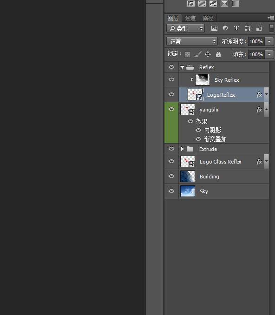275x315 pixels.
Task: Hide the yangshi layer
Action: click(171, 109)
